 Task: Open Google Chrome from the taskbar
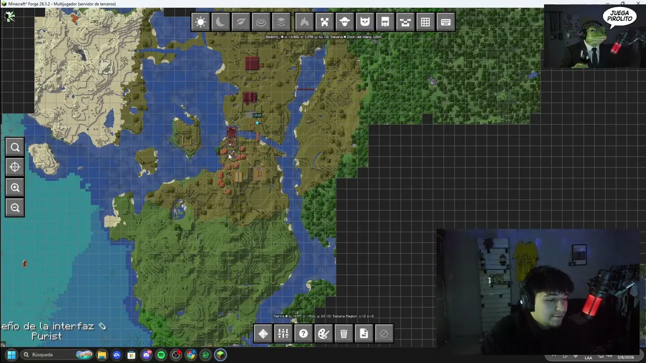[x=191, y=355]
